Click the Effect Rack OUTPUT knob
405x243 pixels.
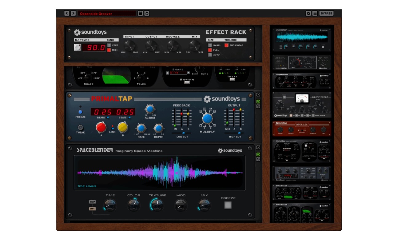[x=151, y=46]
